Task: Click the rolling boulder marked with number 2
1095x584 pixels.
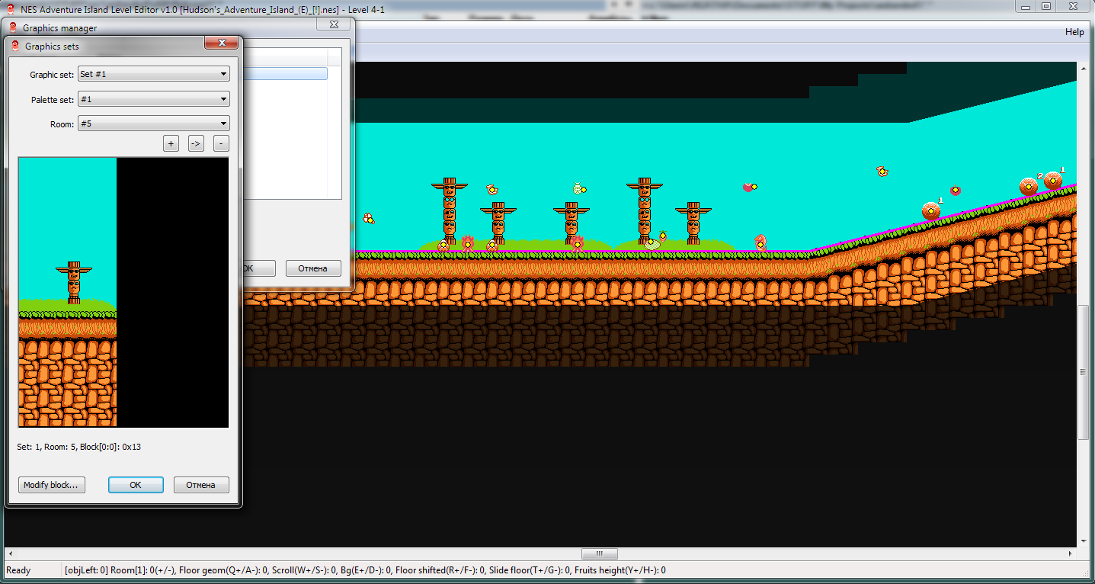Action: pos(1028,186)
